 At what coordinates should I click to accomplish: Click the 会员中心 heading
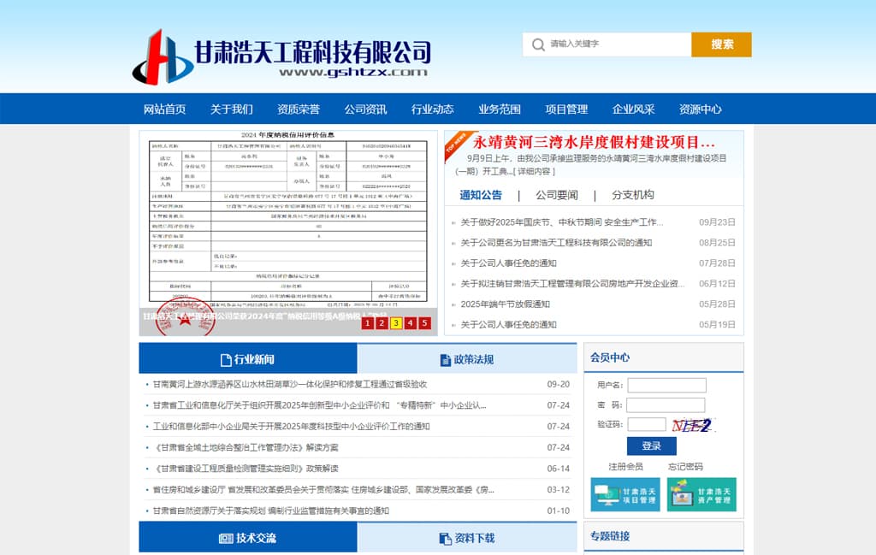[x=609, y=357]
